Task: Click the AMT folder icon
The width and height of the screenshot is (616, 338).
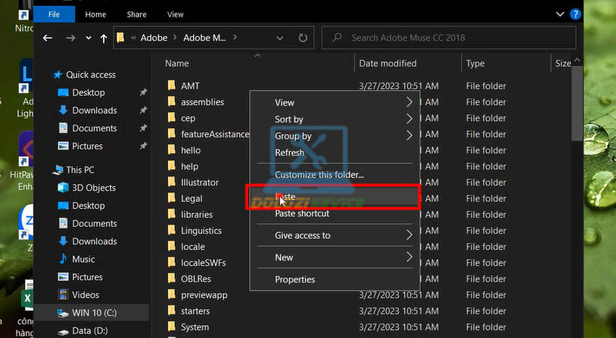Action: (x=171, y=86)
